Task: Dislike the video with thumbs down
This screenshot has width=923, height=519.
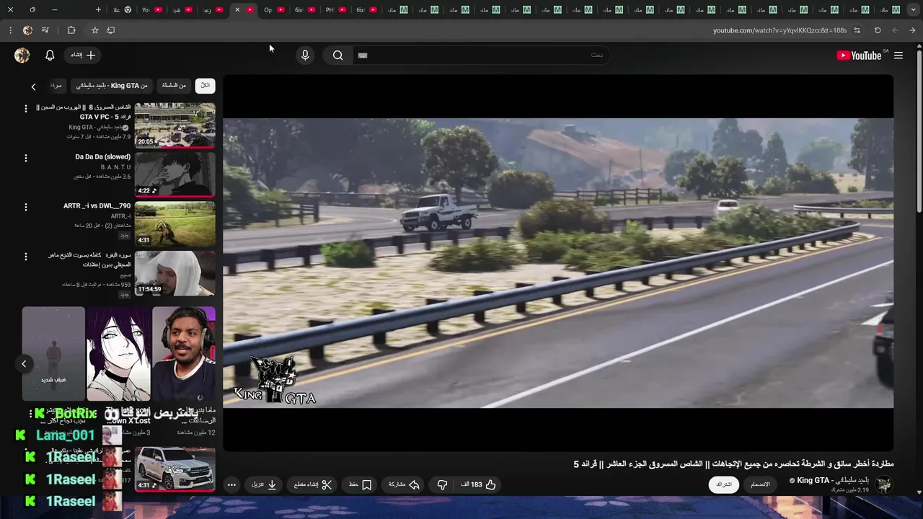Action: (x=443, y=484)
